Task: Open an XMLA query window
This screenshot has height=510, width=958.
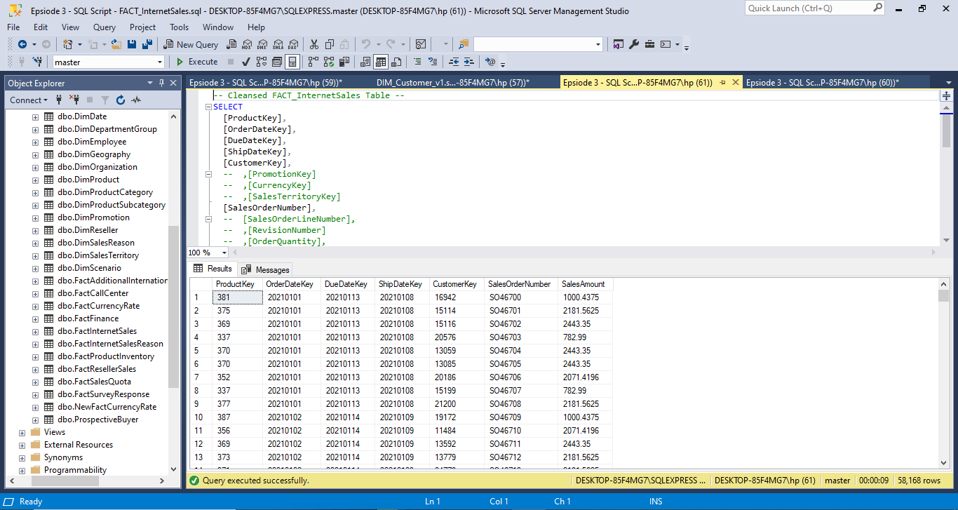Action: pyautogui.click(x=278, y=44)
